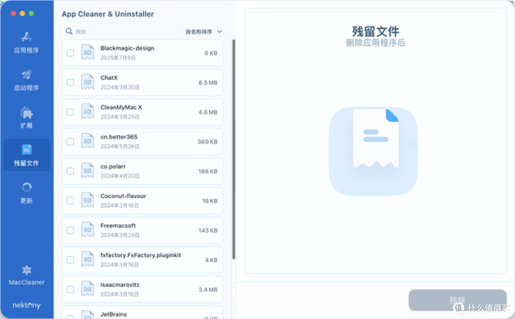
Task: Tick the Isaacmarovitz checkbox
Action: tap(70, 290)
